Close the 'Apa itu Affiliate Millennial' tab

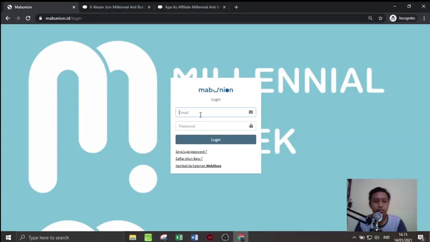click(x=224, y=7)
